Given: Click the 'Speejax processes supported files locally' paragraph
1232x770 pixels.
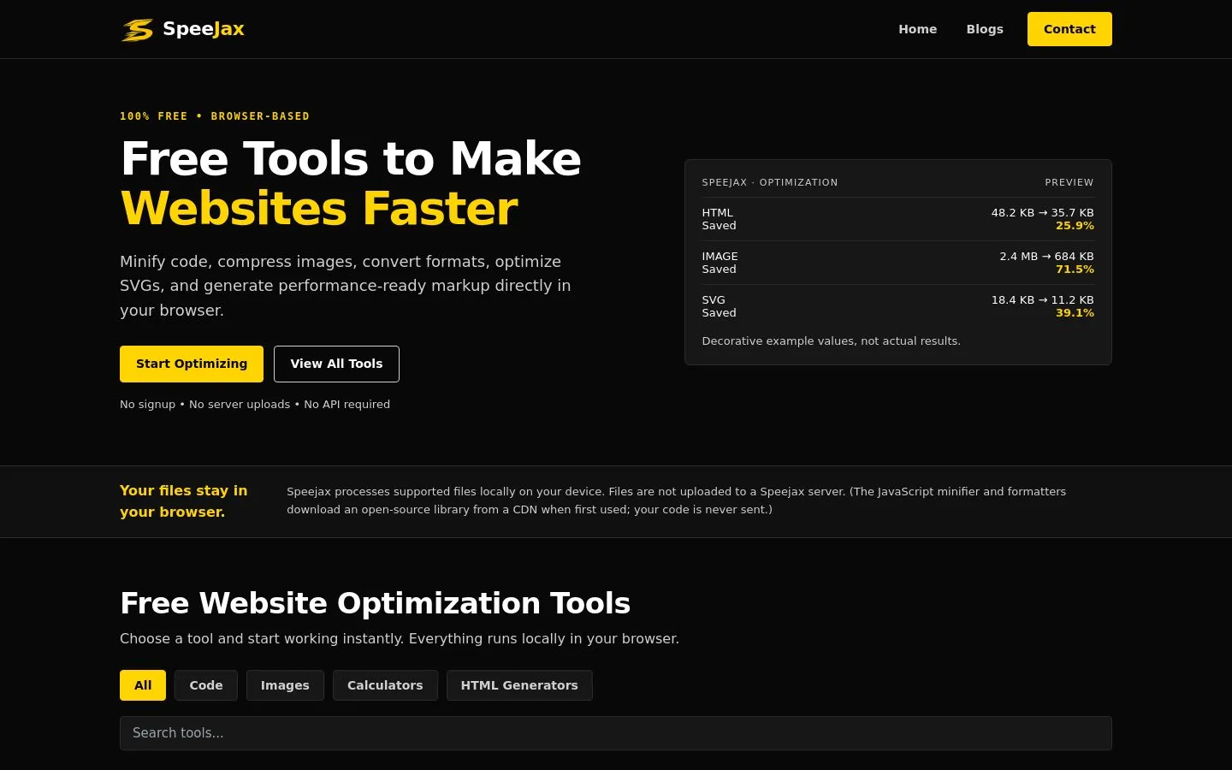Looking at the screenshot, I should 676,500.
